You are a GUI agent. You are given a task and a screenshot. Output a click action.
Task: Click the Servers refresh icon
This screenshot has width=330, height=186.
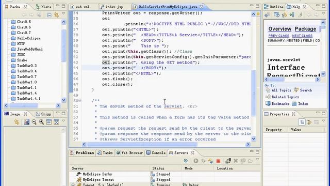point(186,161)
